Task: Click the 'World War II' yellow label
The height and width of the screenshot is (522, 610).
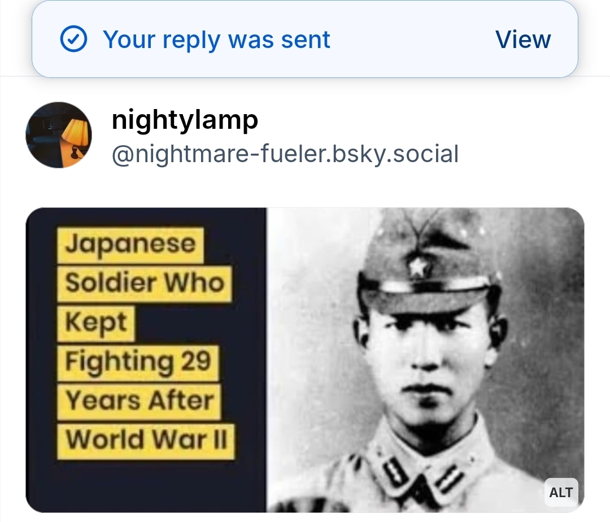Action: (146, 441)
